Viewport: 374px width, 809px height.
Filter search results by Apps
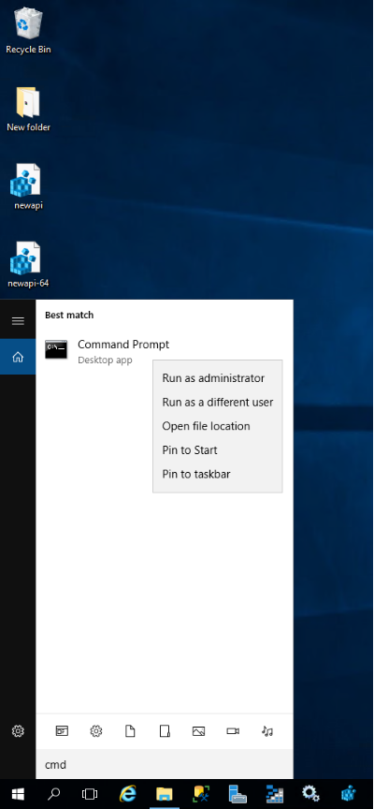coord(62,730)
